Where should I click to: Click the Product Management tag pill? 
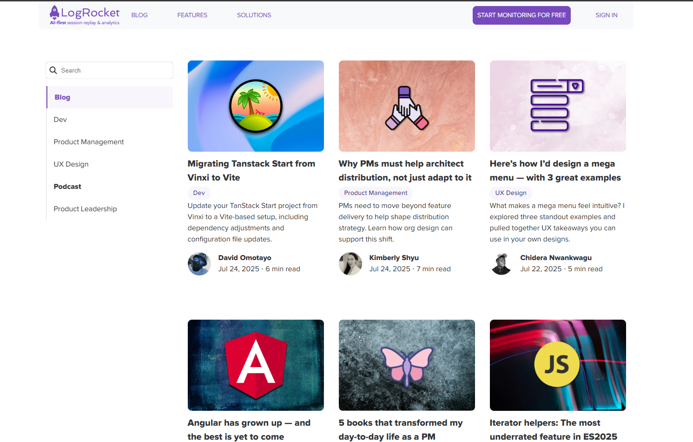(376, 193)
